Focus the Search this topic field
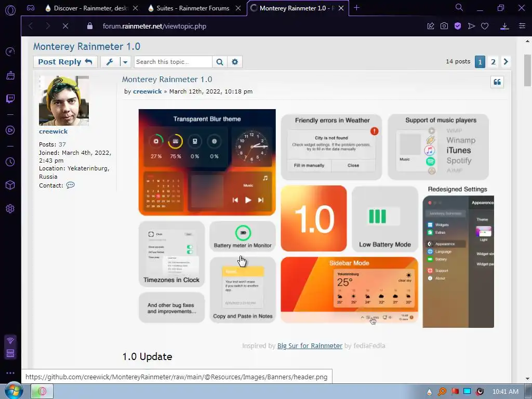 coord(173,62)
